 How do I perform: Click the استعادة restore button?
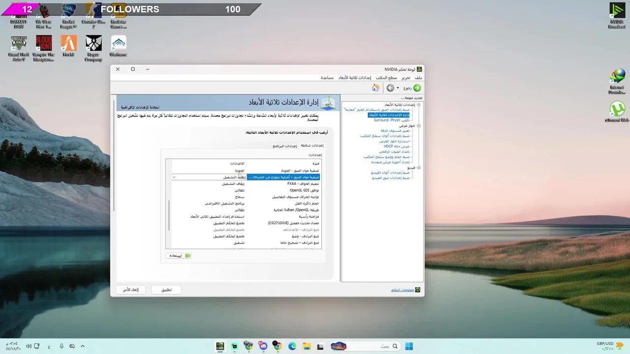[179, 256]
